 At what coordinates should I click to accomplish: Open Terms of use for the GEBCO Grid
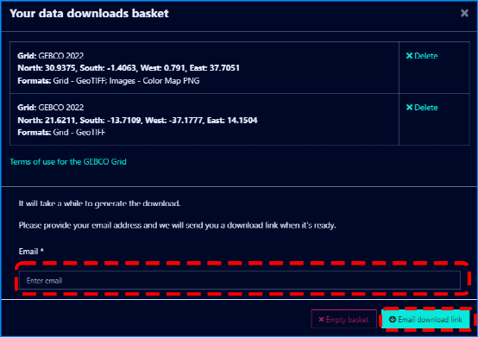[68, 162]
